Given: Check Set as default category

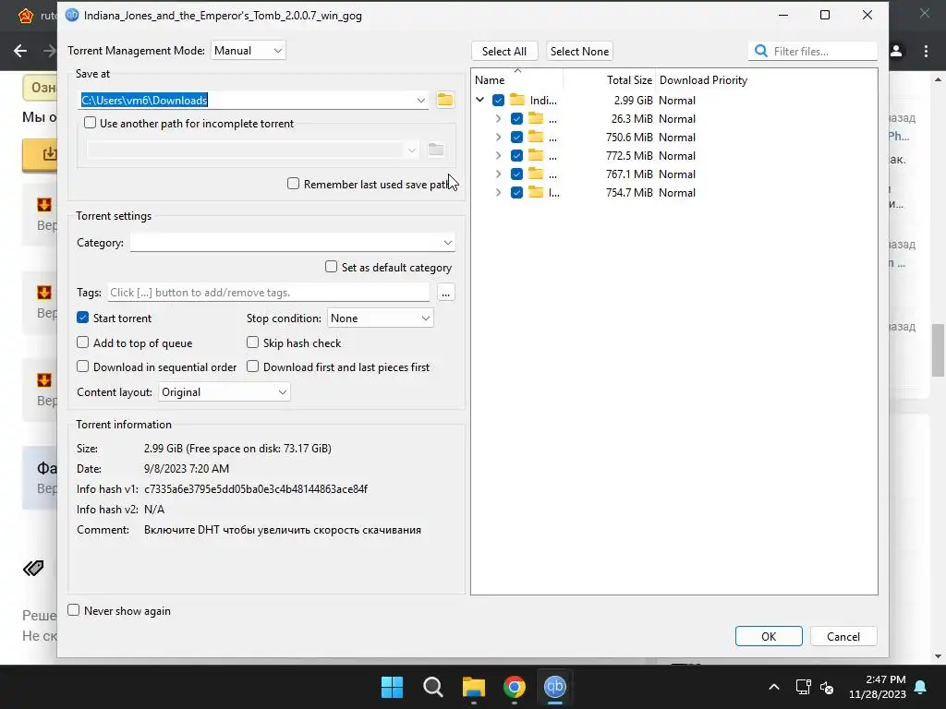Looking at the screenshot, I should 331,267.
